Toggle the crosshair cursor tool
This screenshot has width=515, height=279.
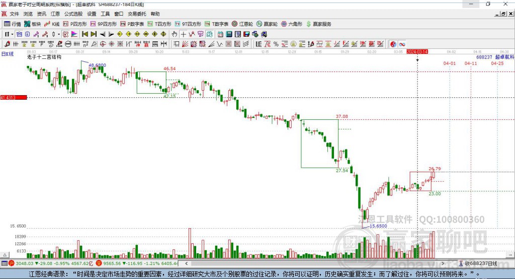(183, 34)
